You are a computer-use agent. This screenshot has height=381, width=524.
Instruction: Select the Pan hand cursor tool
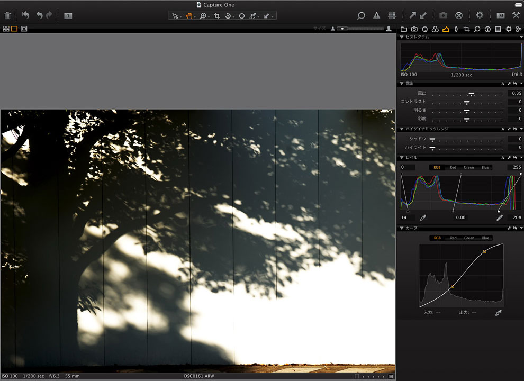(189, 16)
